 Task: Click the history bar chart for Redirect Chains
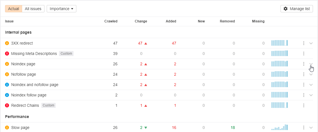tap(279, 105)
